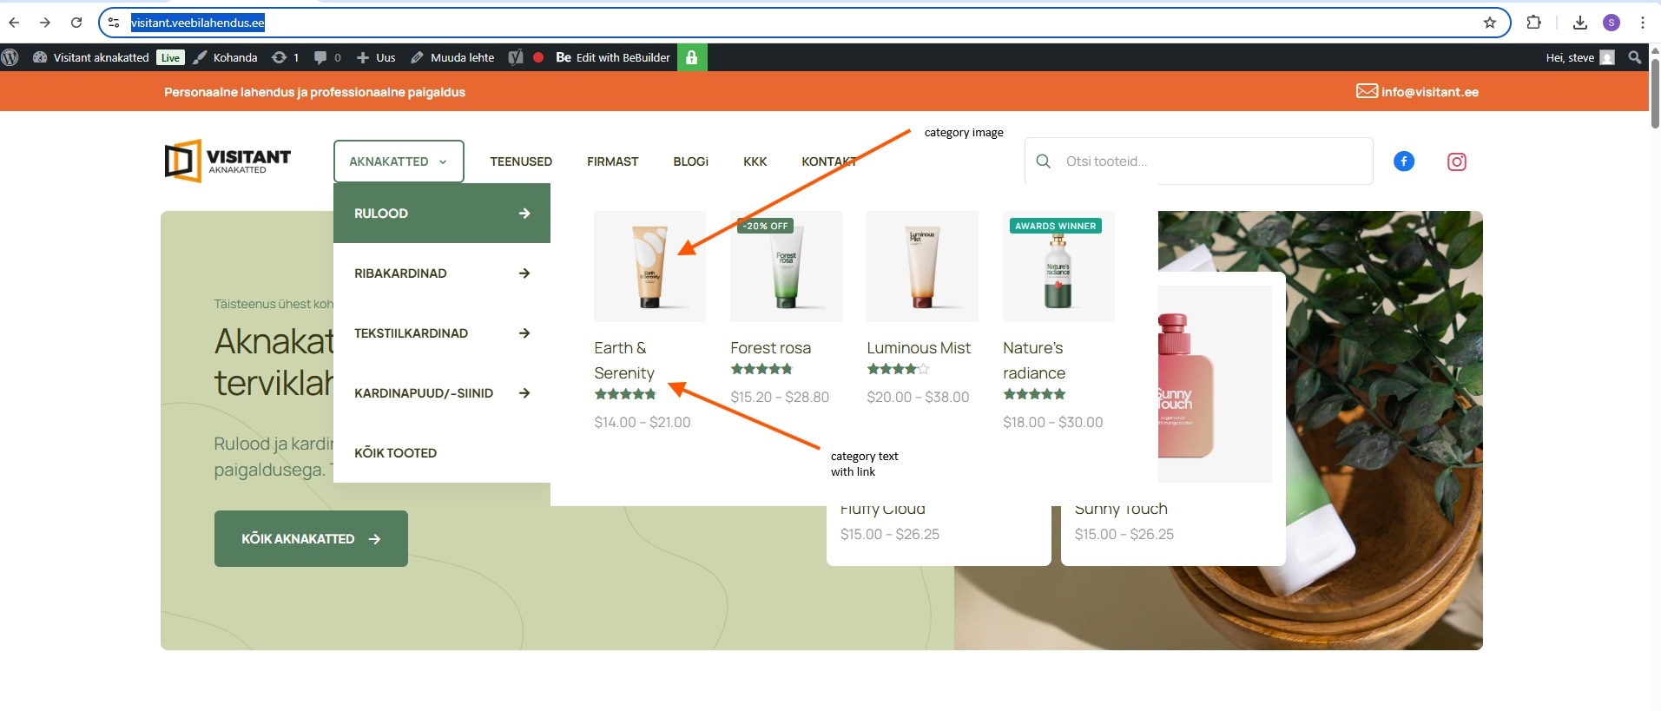Click the browser bookmark star icon
Screen dimensions: 1661x711
click(x=1490, y=23)
